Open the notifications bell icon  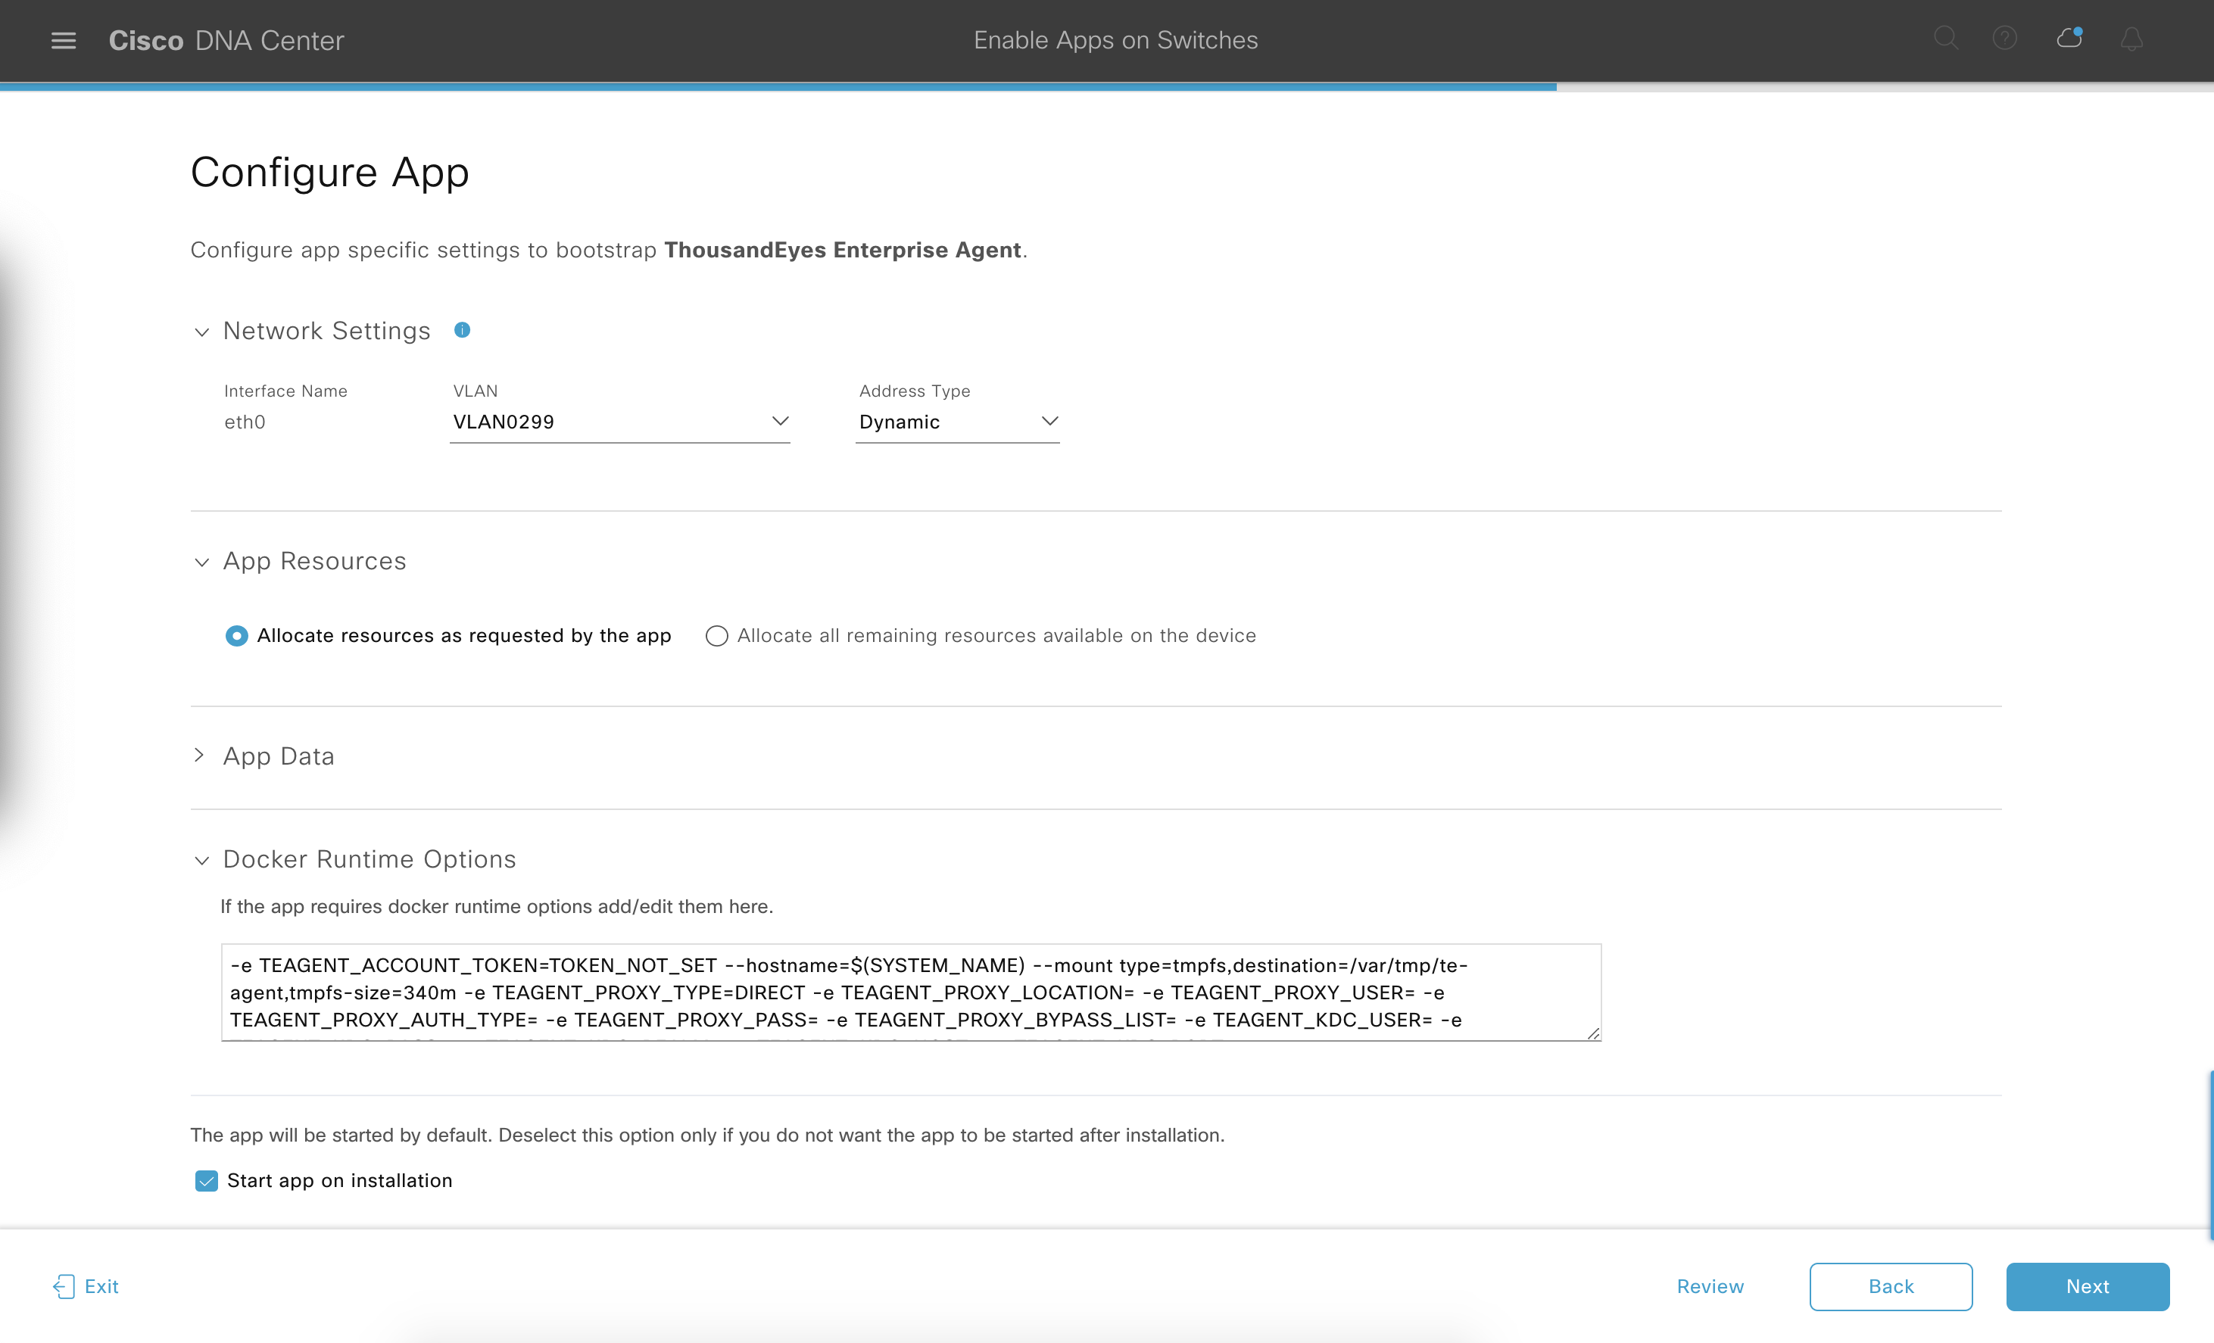pyautogui.click(x=2132, y=39)
